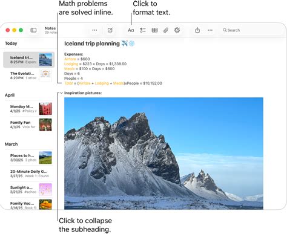The width and height of the screenshot is (287, 234).
Task: Click the Total result $10,152.00
Action: [153, 83]
